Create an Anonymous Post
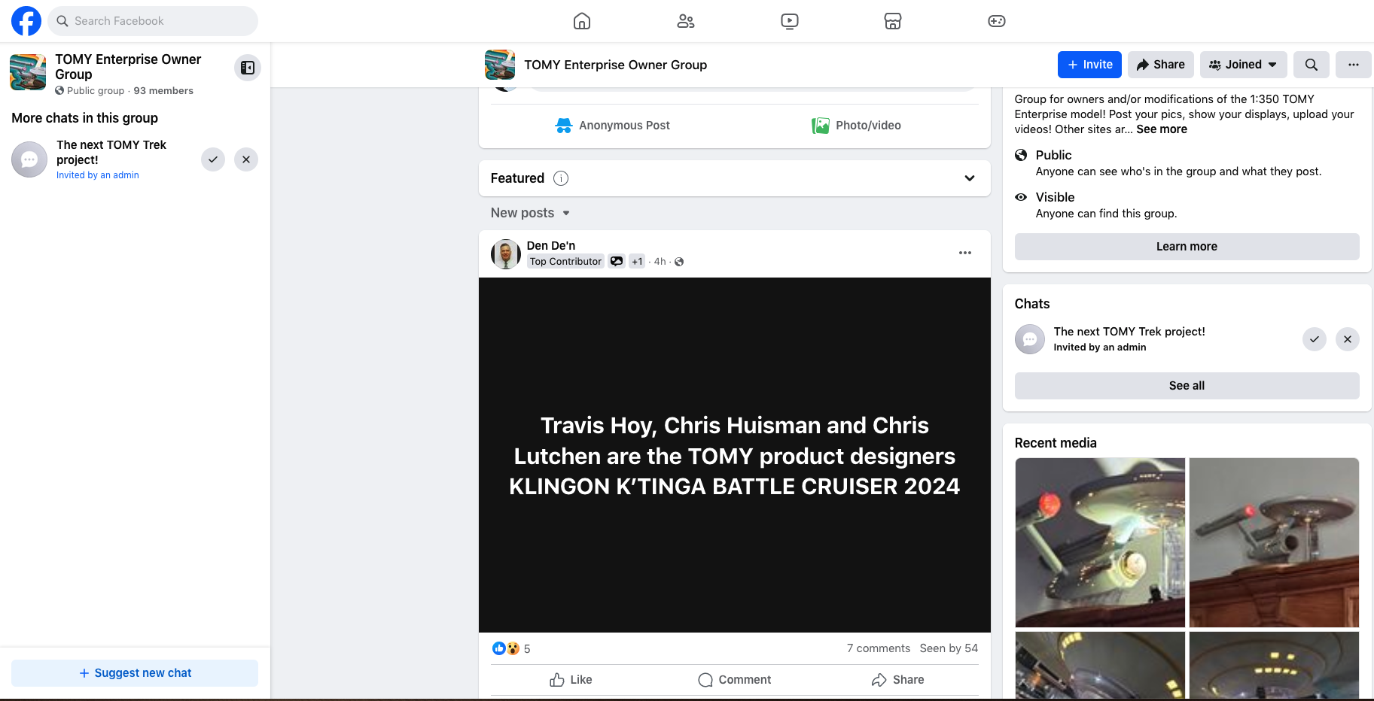Image resolution: width=1374 pixels, height=701 pixels. point(612,126)
